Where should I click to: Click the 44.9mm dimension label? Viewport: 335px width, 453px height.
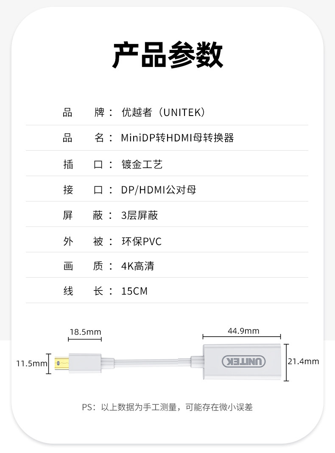(x=243, y=331)
